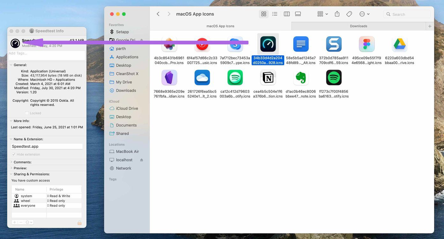Open the group-by dropdown in toolbar
This screenshot has width=444, height=239.
click(x=323, y=14)
